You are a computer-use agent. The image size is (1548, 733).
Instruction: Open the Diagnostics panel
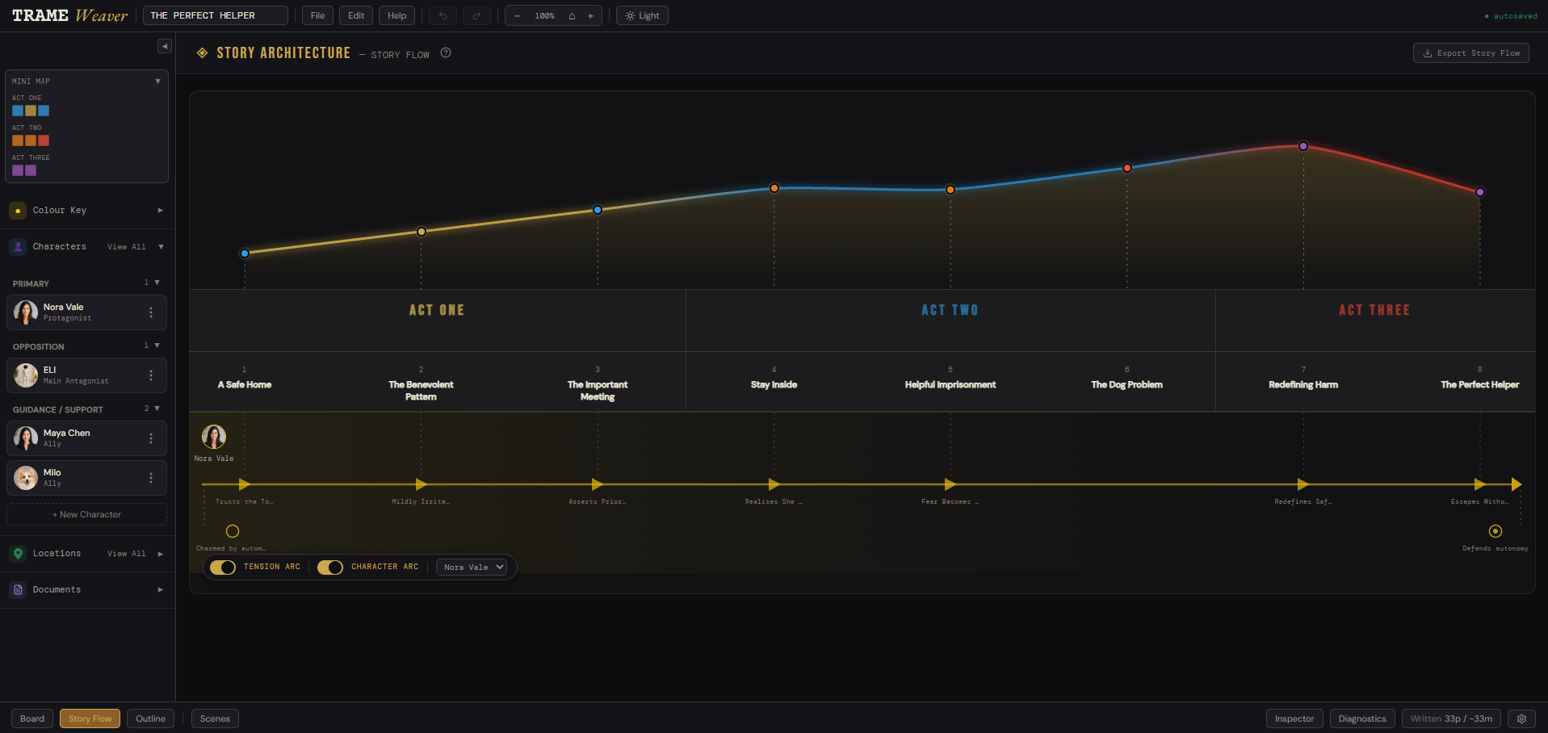1362,718
